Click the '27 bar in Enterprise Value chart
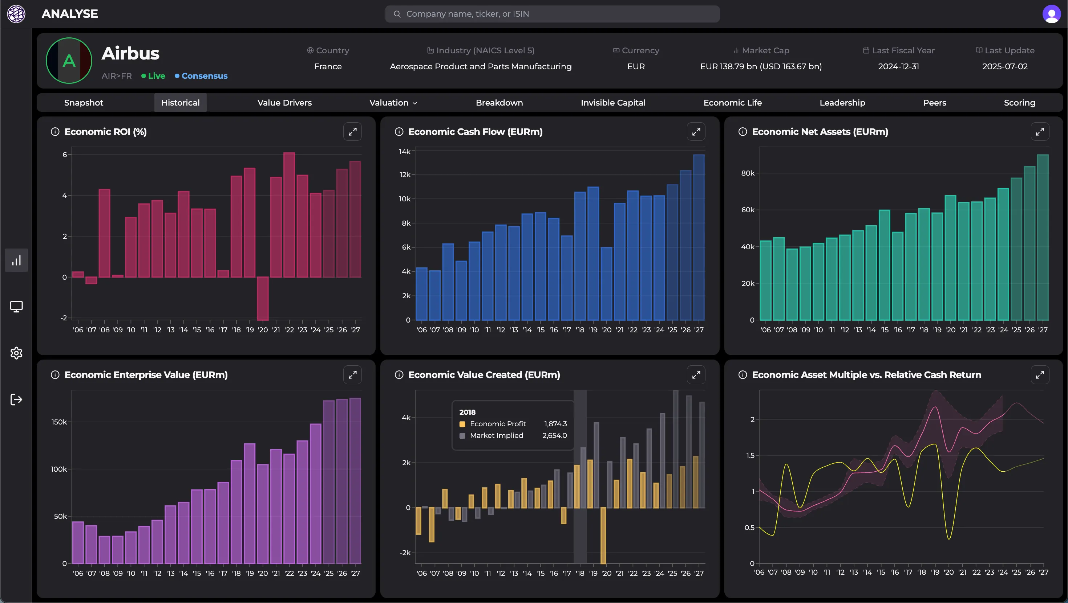The image size is (1068, 603). [x=355, y=481]
